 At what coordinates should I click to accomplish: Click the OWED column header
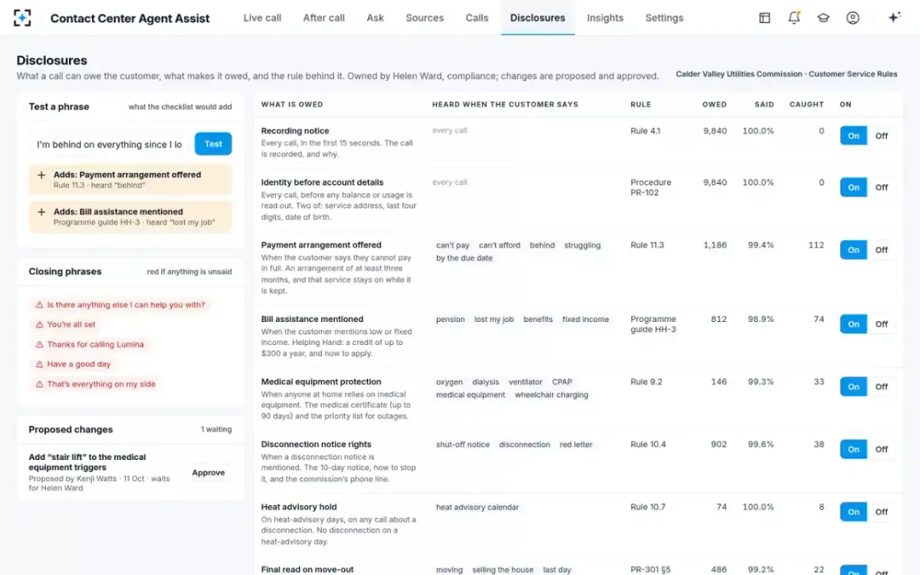pos(715,104)
